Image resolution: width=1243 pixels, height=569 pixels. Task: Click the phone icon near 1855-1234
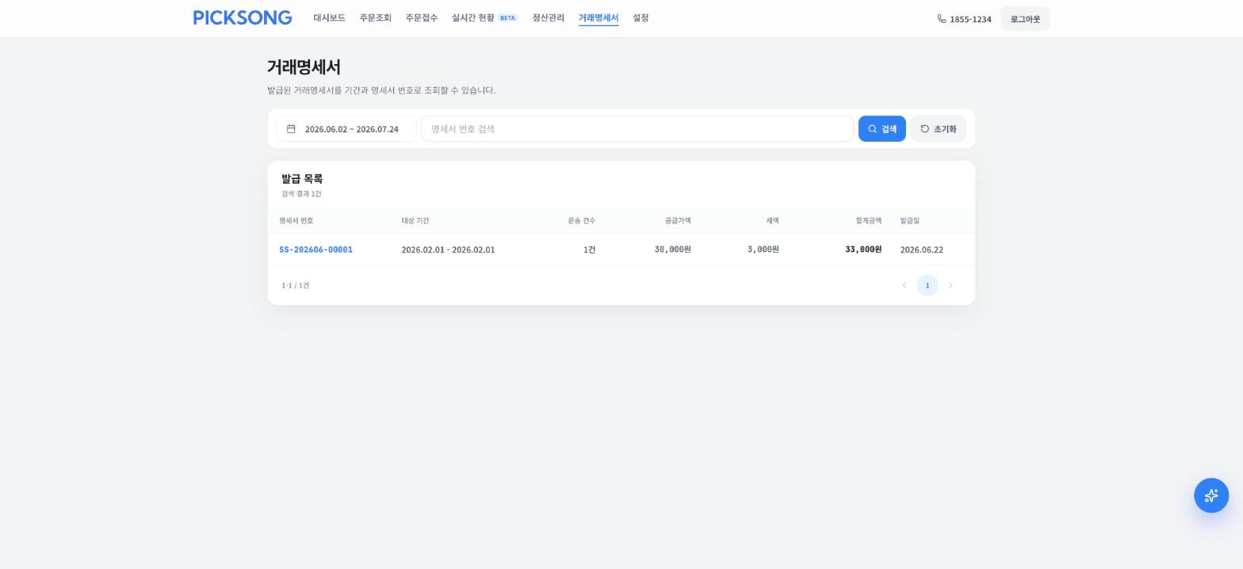point(942,19)
